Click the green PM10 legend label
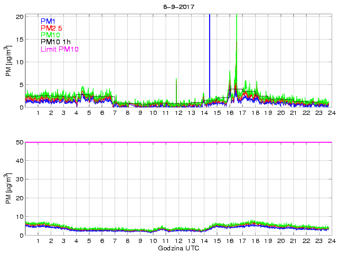This screenshot has width=338, height=253. (50, 35)
